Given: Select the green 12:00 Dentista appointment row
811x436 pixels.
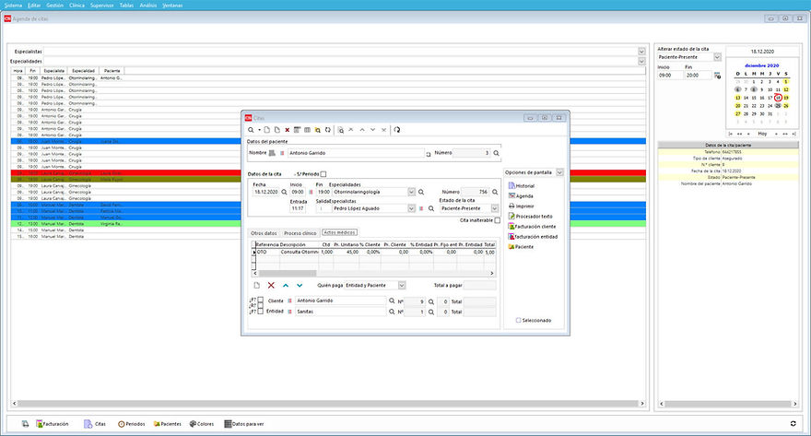Looking at the screenshot, I should click(328, 224).
